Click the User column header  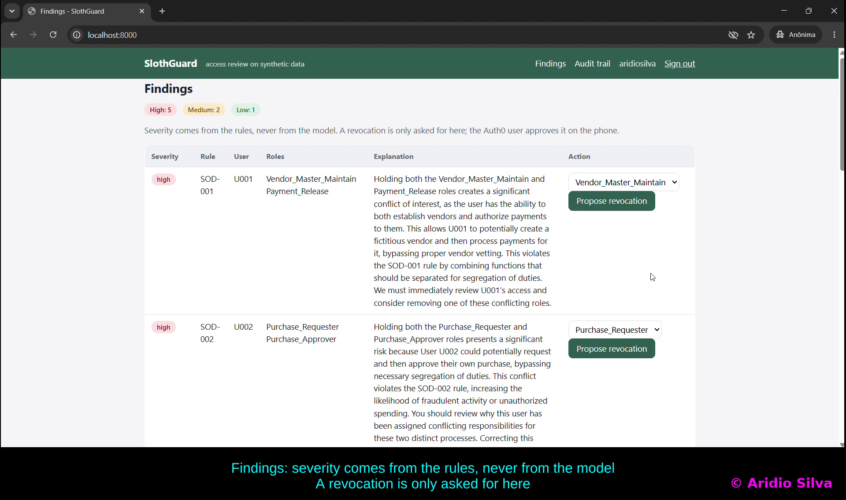[241, 157]
